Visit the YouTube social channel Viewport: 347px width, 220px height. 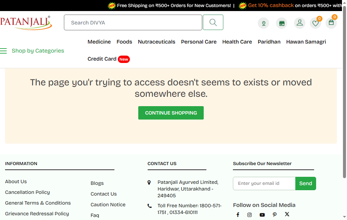point(262,215)
